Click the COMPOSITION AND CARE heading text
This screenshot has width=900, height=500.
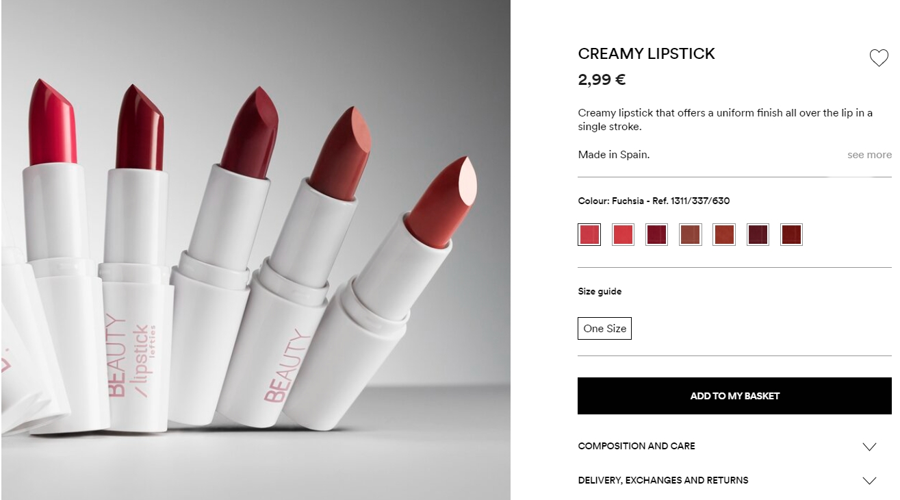[x=637, y=446]
